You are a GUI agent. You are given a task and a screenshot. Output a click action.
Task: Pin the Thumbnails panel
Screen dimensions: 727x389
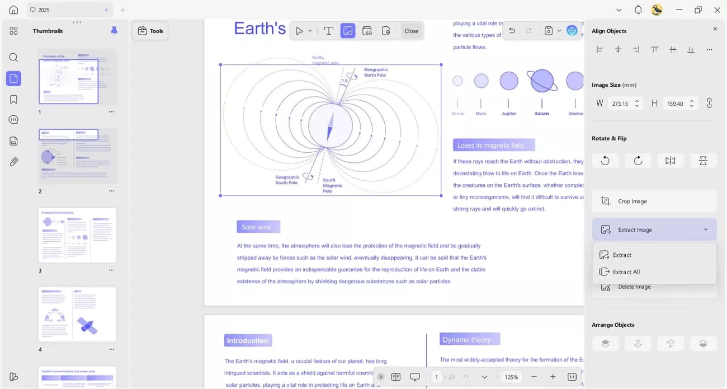tap(114, 31)
